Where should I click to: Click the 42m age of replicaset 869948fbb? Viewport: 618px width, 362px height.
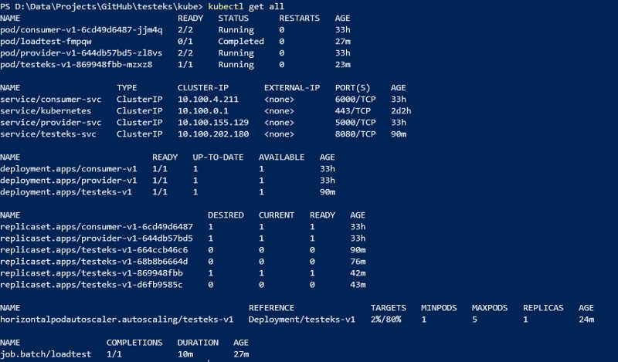pos(358,273)
